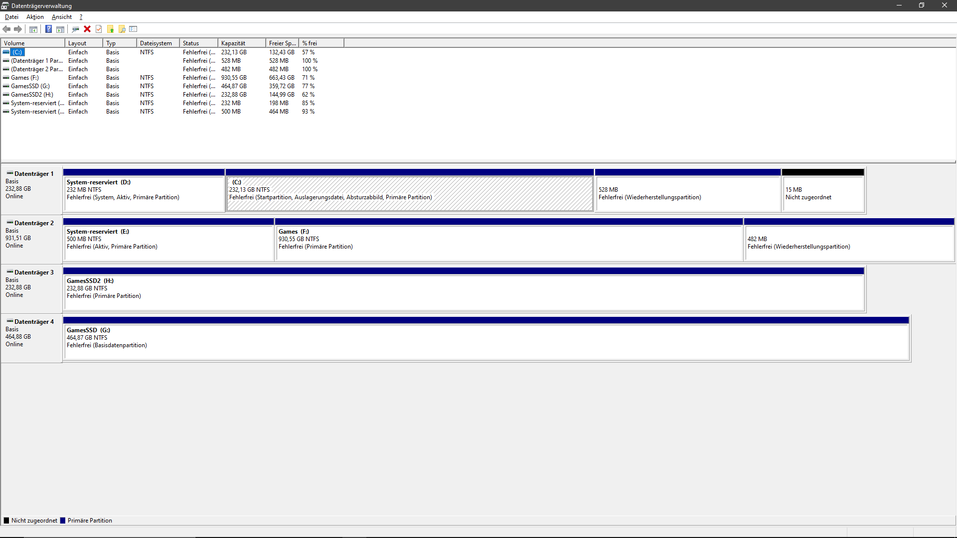Select the System-reserviert (D:) partition block
This screenshot has height=538, width=957.
pyautogui.click(x=144, y=194)
